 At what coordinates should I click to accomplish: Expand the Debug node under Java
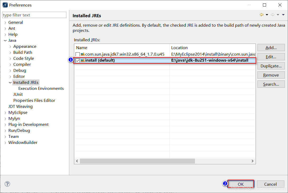(10, 71)
